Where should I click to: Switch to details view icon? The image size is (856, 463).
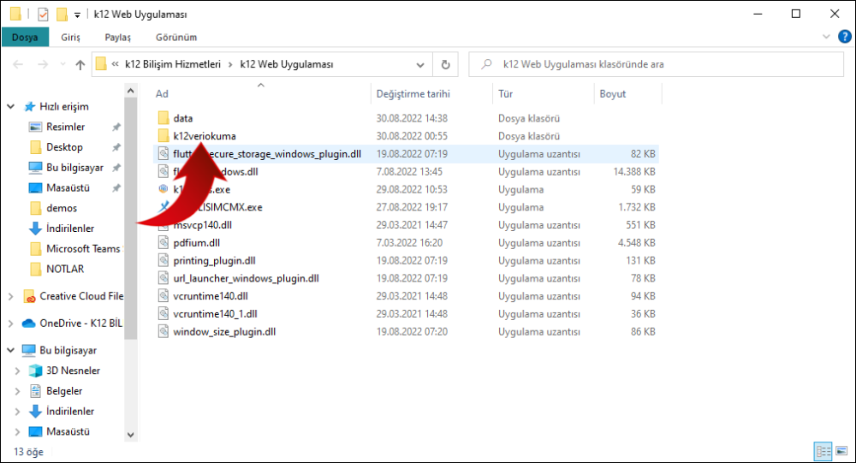tap(823, 451)
